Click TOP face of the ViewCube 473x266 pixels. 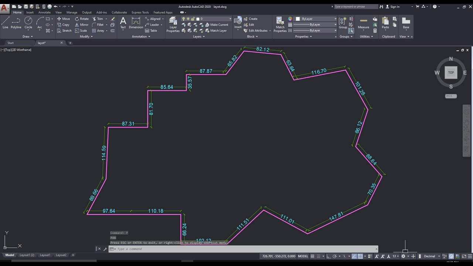(x=451, y=72)
